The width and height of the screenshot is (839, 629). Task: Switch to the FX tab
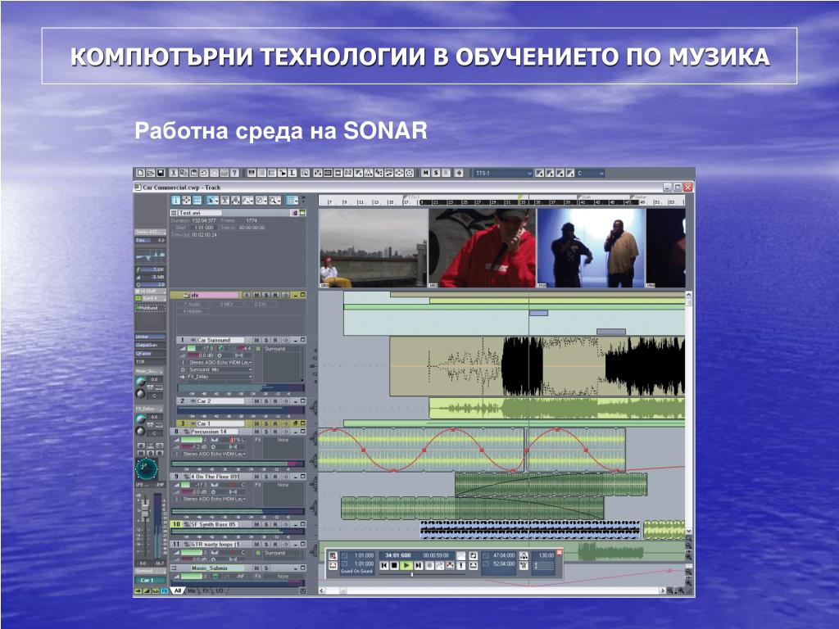[x=206, y=591]
